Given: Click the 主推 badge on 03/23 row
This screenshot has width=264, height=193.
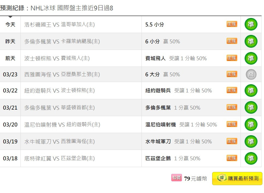Looking at the screenshot, I should (232, 74).
